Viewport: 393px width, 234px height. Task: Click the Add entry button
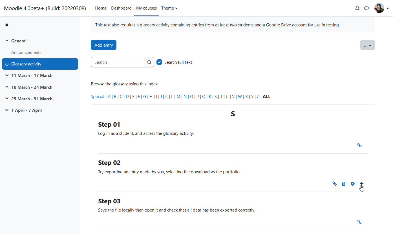point(103,45)
